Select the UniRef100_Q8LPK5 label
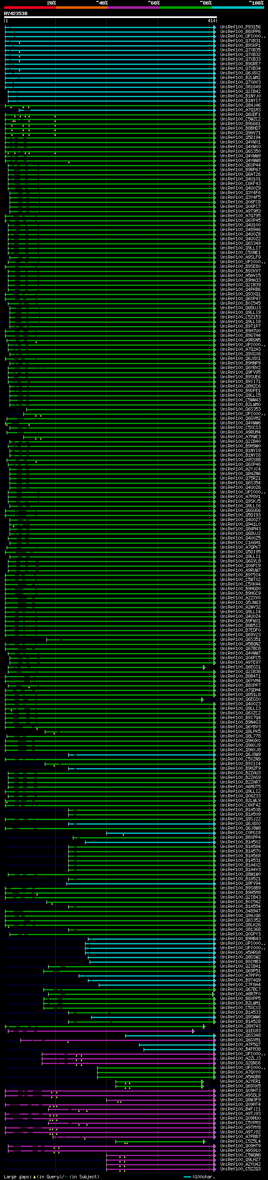The width and height of the screenshot is (268, 1180). [x=240, y=732]
